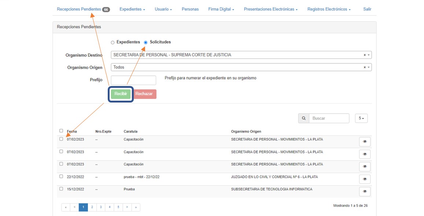The image size is (424, 216).
Task: Check the box for the 22/12/2022 row
Action: (61, 176)
